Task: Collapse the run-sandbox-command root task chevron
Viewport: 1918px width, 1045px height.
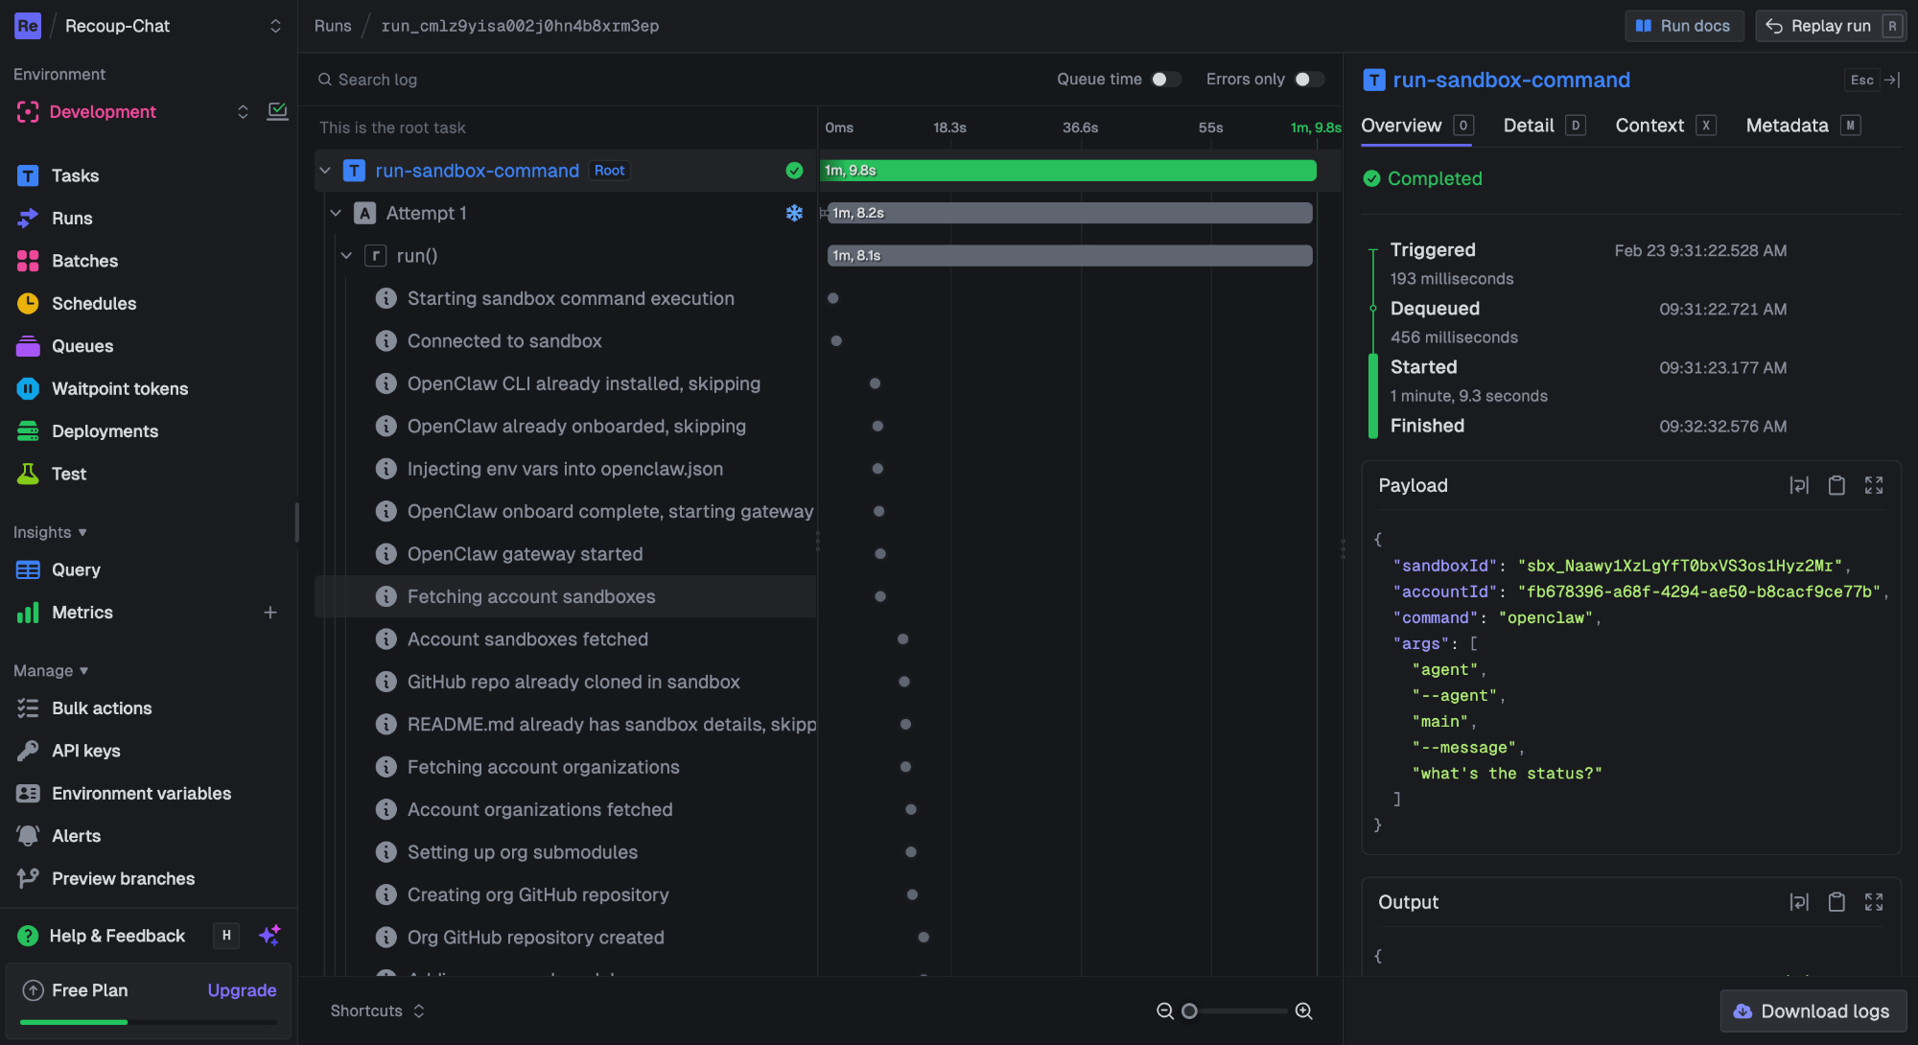Action: tap(325, 171)
